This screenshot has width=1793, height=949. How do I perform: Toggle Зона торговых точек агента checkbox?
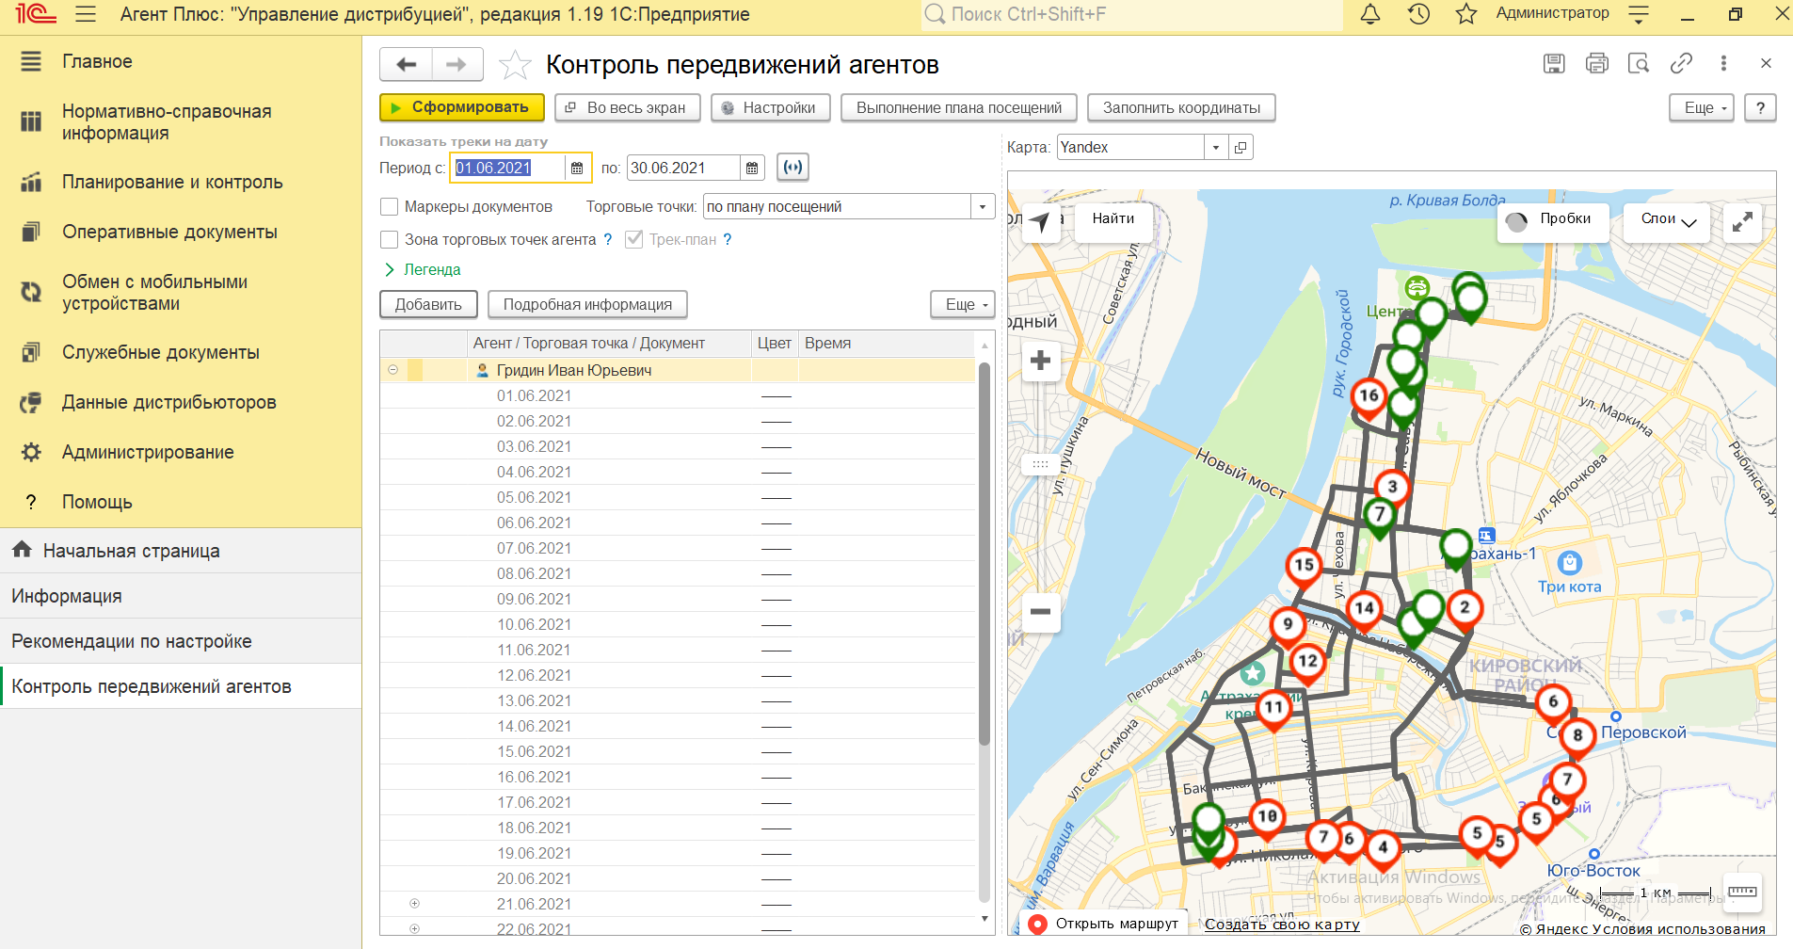(389, 240)
